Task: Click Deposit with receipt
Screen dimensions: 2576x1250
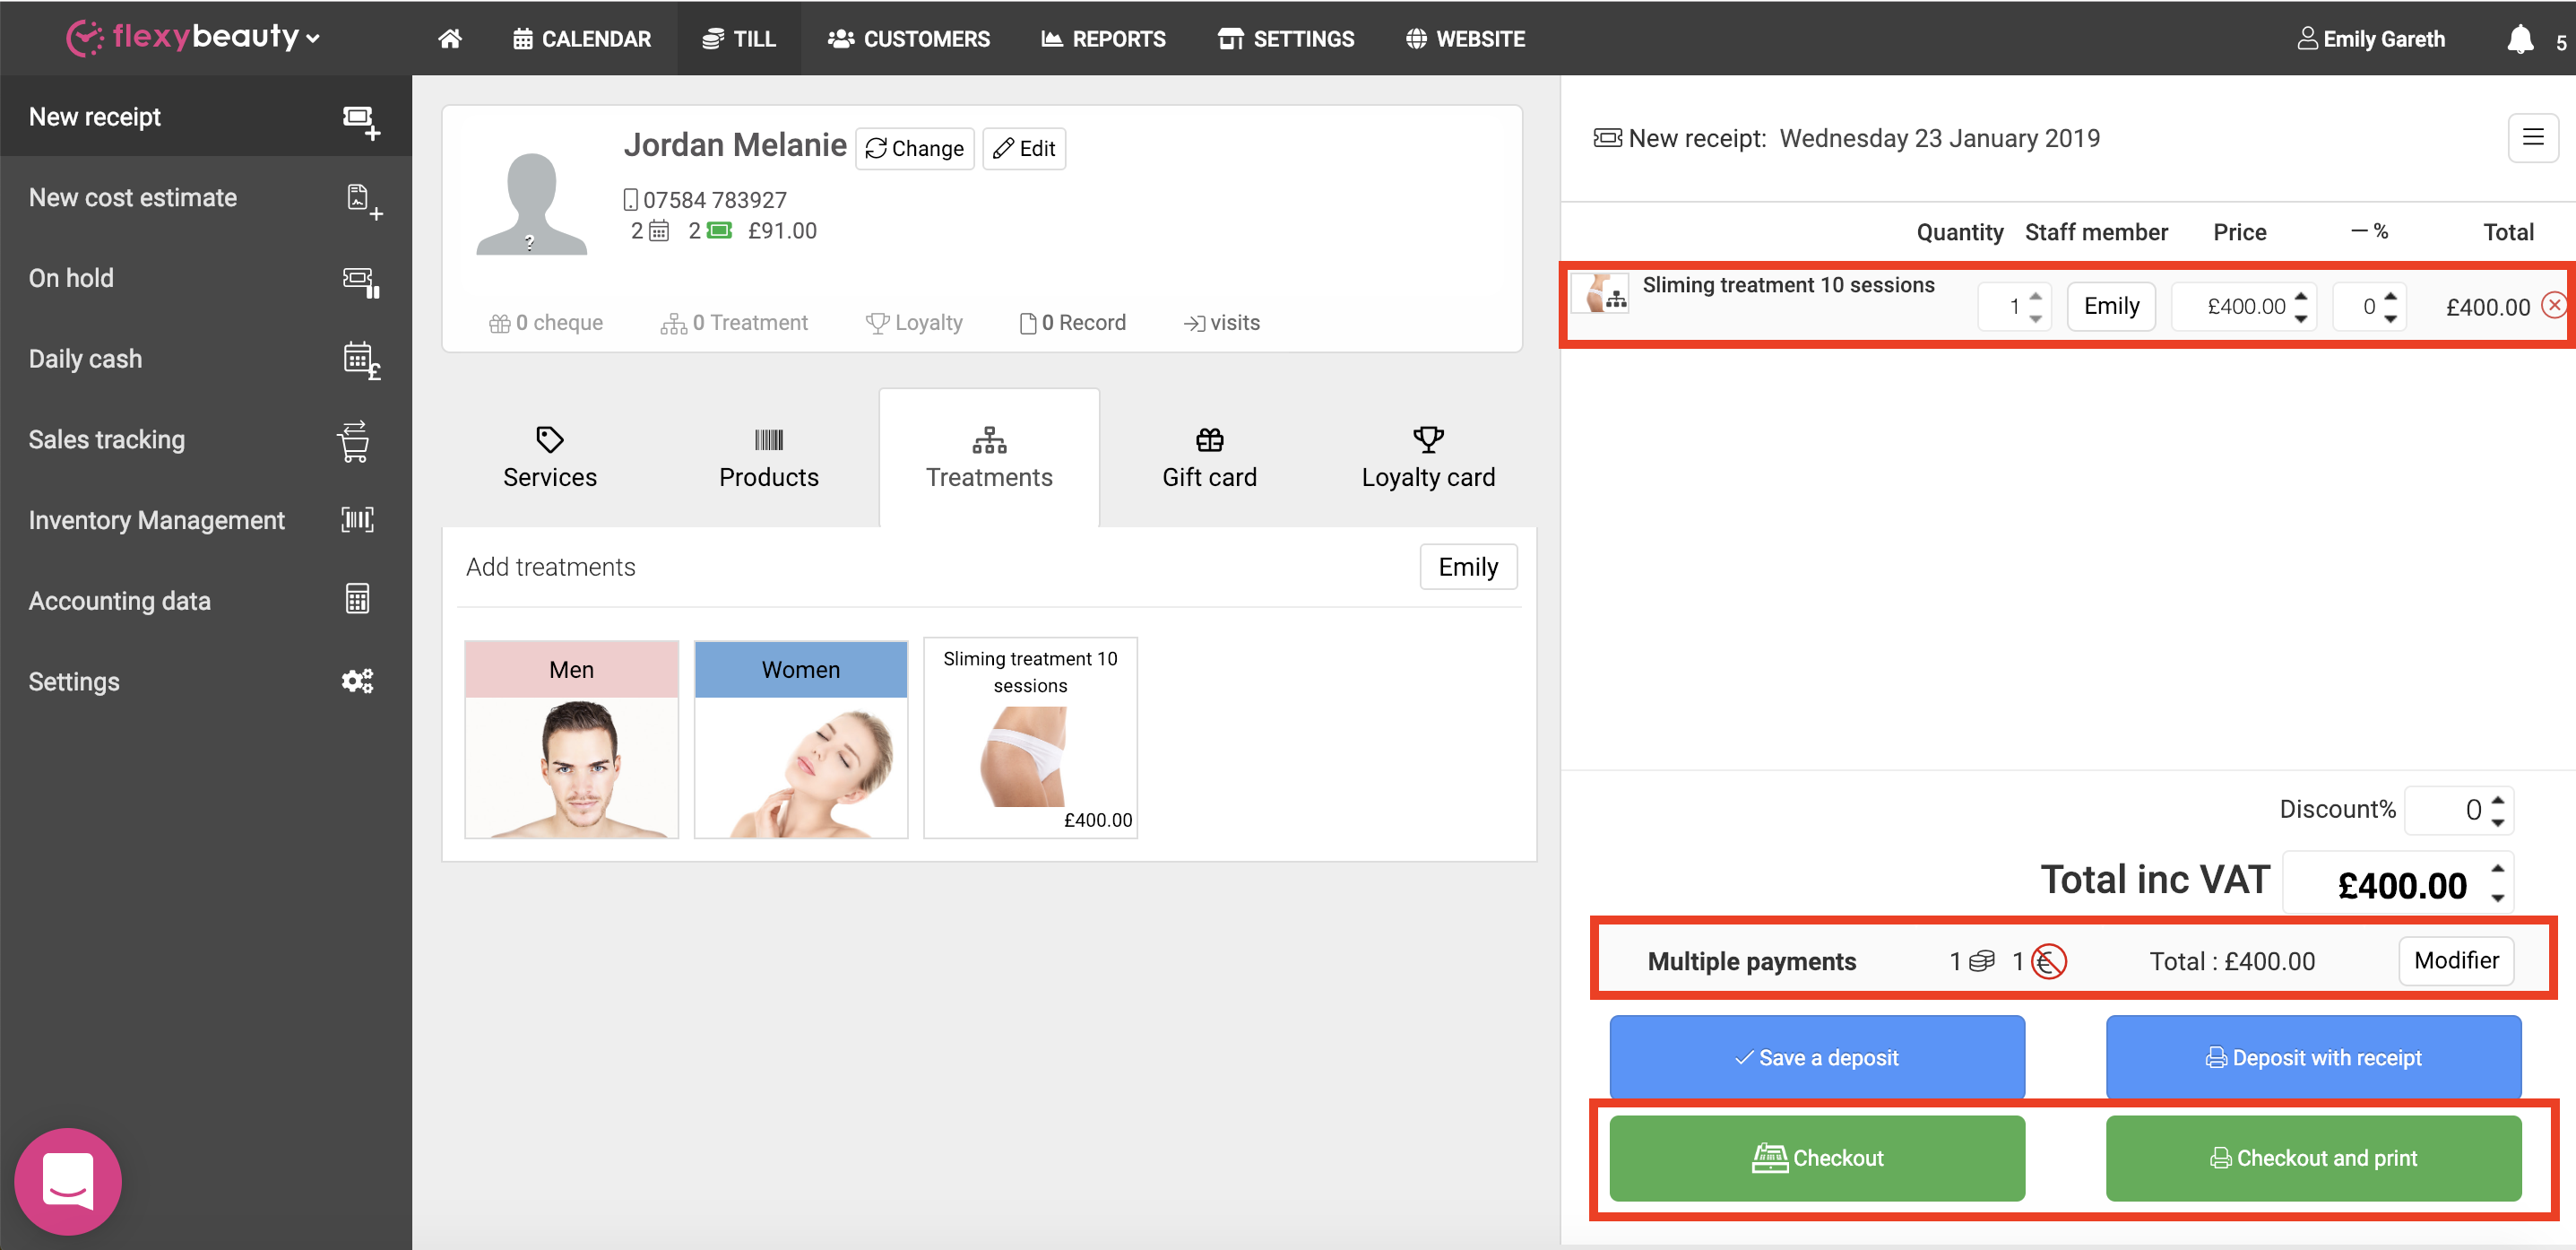Action: coord(2313,1057)
